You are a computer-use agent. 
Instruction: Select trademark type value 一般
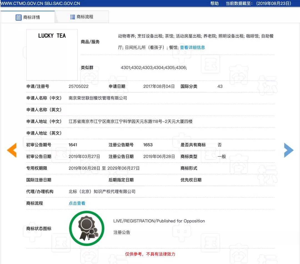pyautogui.click(x=222, y=156)
